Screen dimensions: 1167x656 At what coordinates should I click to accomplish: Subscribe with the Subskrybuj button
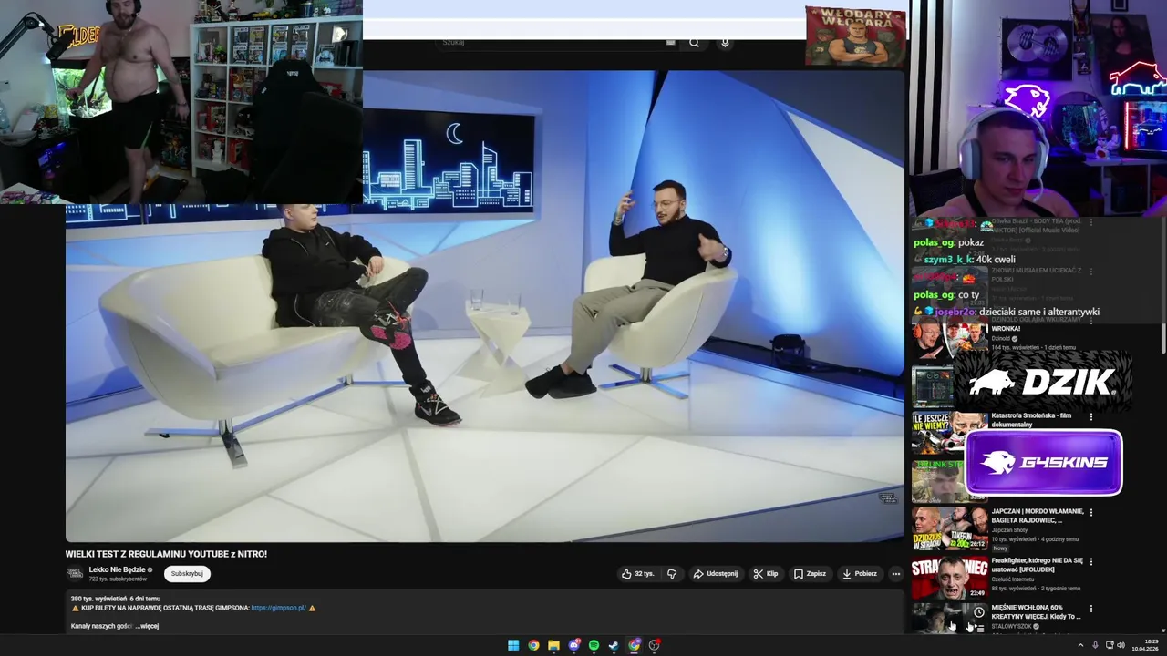[187, 574]
